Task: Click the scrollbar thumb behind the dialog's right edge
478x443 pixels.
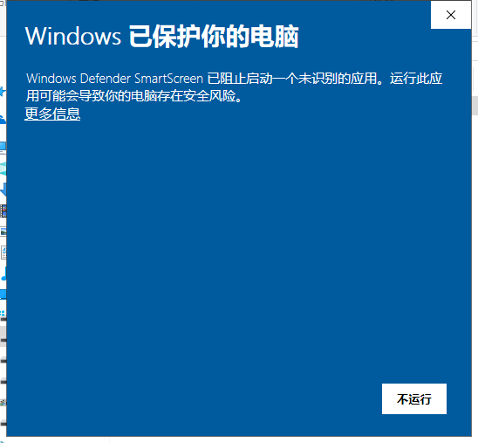Action: tap(475, 106)
